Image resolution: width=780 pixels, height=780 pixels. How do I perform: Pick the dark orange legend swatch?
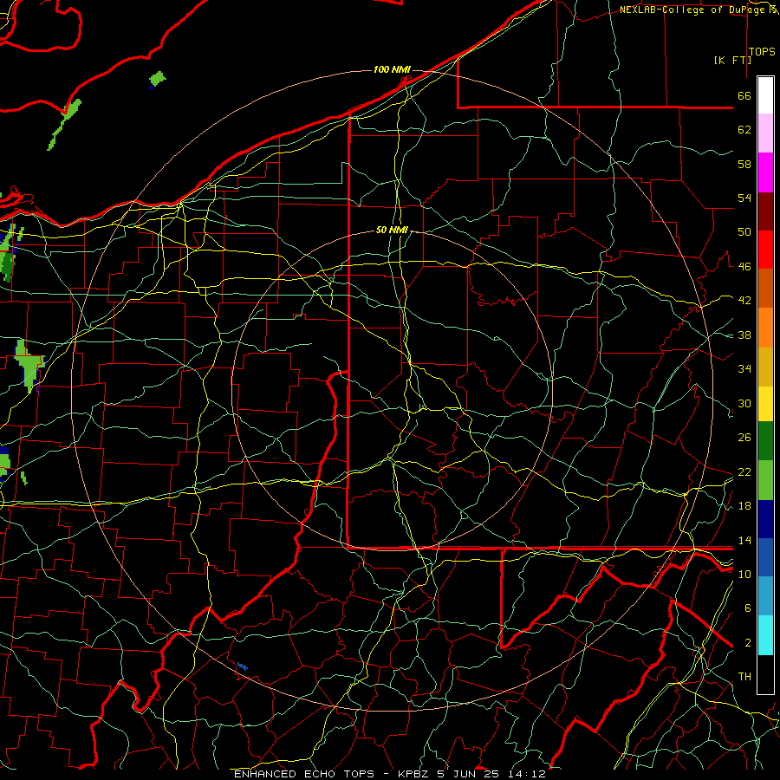[x=765, y=288]
